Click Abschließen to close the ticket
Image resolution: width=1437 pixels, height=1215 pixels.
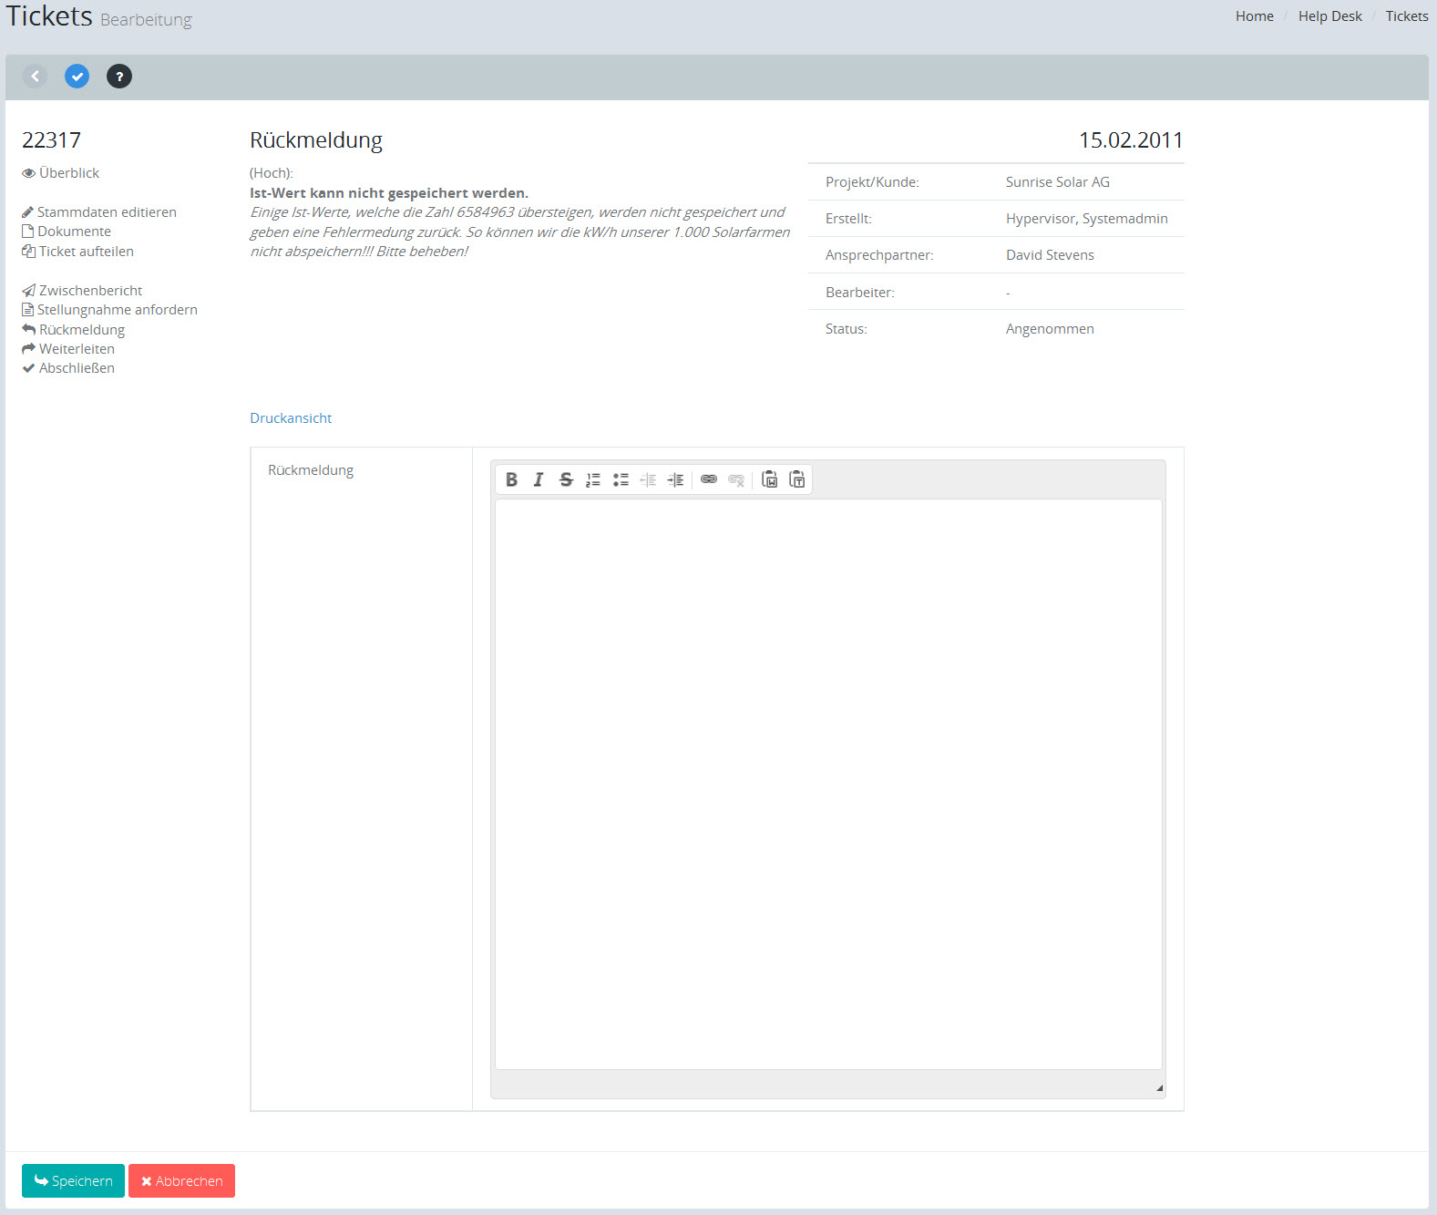[77, 368]
